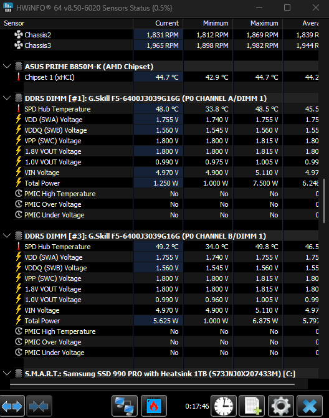Viewport: 329px width, 418px height.
Task: Select DIMM #1 1.8V VOUT Voltage row
Action: pyautogui.click(x=166, y=151)
